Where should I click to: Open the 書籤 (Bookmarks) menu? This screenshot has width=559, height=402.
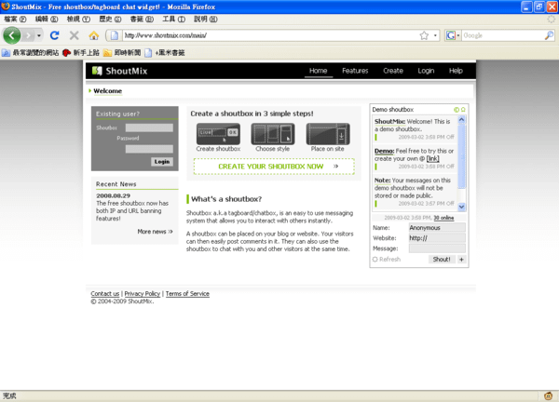tap(142, 20)
